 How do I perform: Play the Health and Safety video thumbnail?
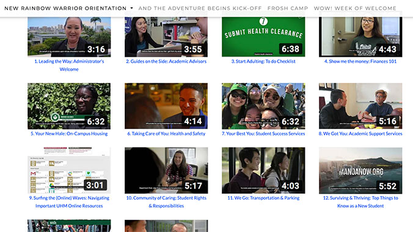(x=166, y=106)
